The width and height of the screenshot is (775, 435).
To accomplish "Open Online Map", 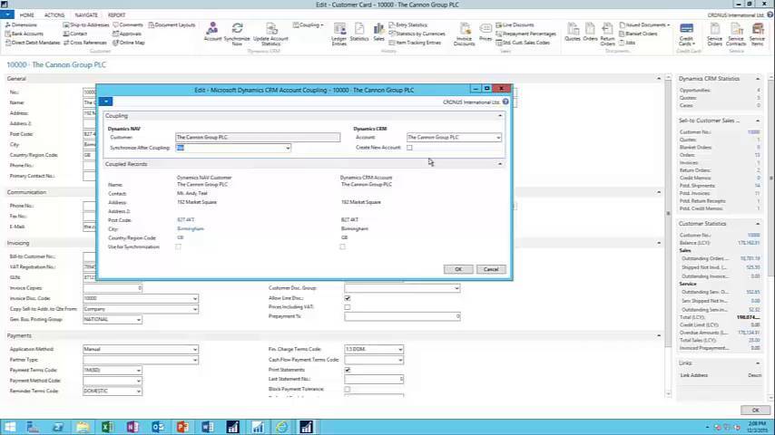I will tap(129, 43).
